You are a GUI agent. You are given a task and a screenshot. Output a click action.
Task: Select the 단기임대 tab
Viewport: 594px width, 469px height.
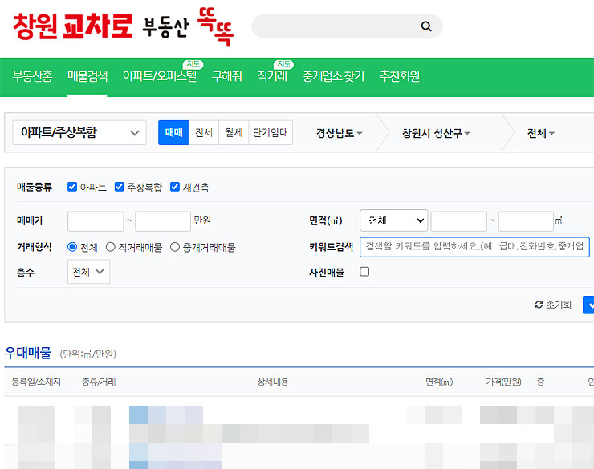coord(271,133)
